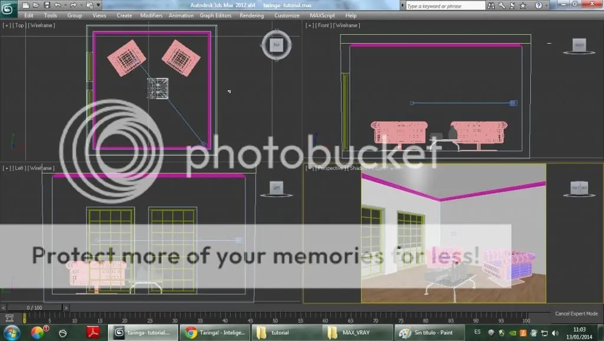Open the Rendering menu
Screen dimensions: 604x341
pos(251,15)
